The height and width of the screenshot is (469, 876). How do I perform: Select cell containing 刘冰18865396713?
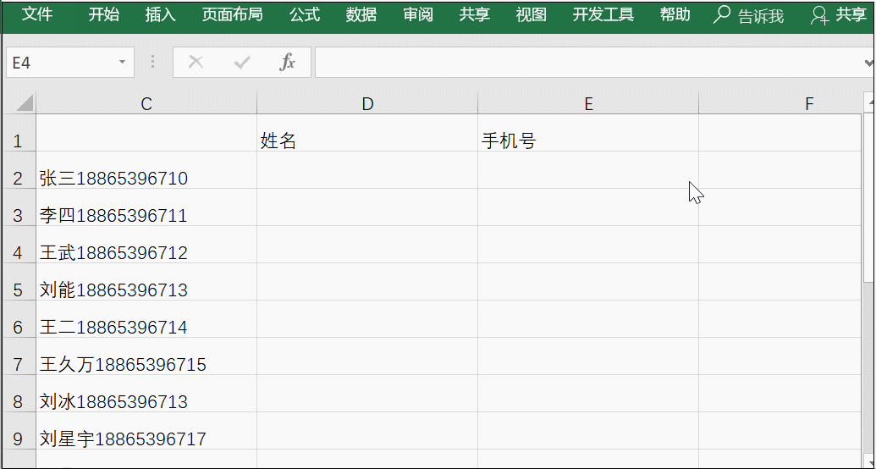pyautogui.click(x=146, y=395)
